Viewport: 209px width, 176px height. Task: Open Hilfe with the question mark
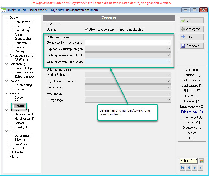[192, 37]
